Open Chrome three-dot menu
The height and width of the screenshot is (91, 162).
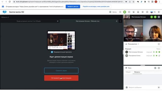pyautogui.click(x=159, y=2)
